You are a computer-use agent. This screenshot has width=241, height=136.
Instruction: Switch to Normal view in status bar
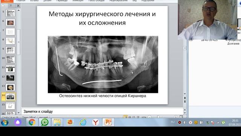pos(125,117)
